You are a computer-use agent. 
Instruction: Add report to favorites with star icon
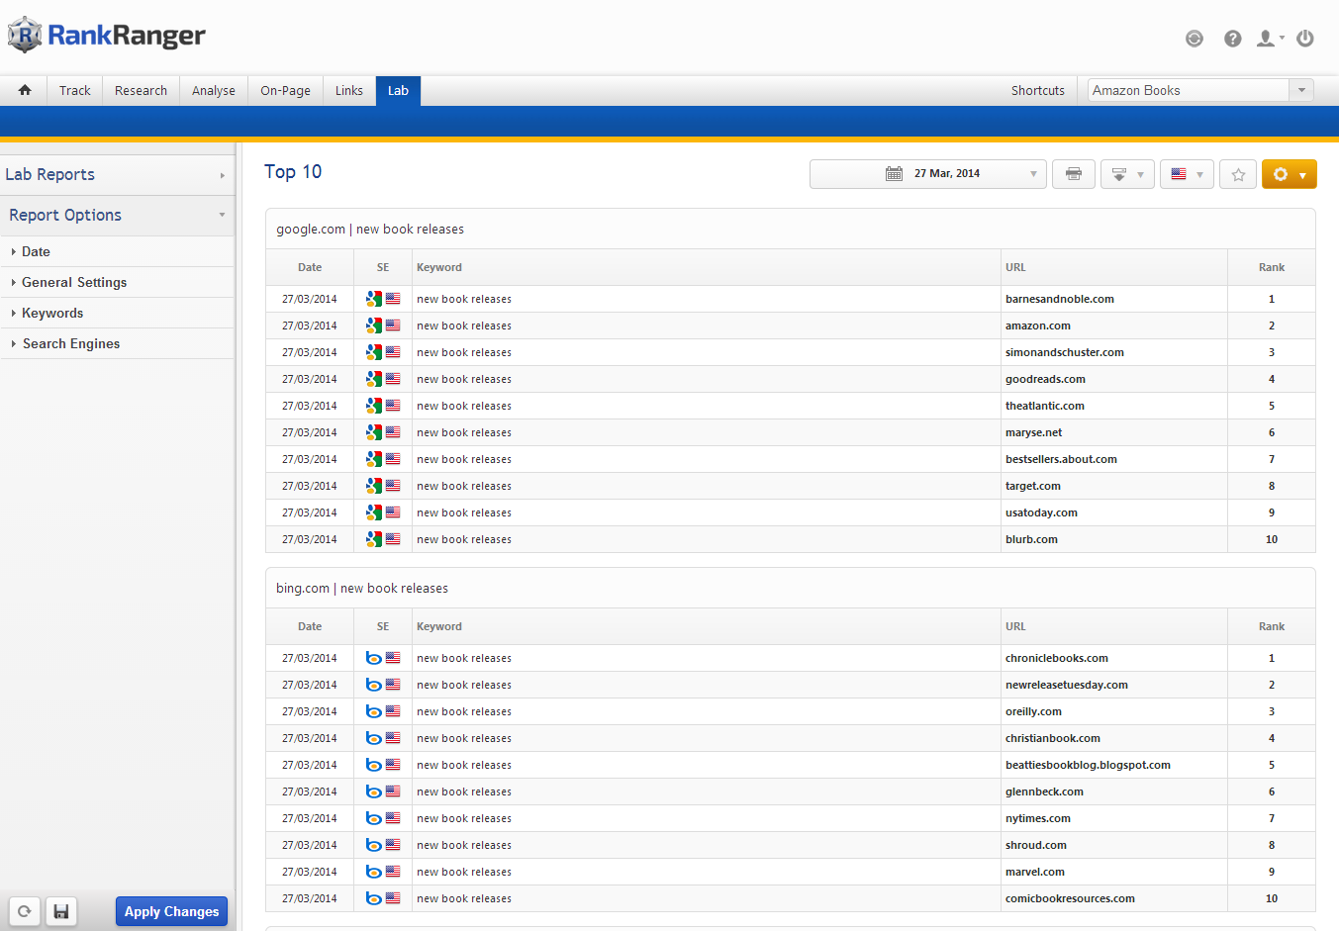point(1237,174)
